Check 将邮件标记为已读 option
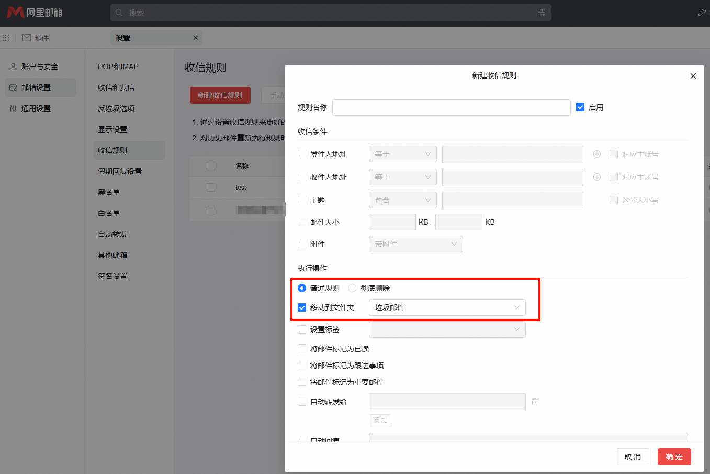710x474 pixels. 302,348
